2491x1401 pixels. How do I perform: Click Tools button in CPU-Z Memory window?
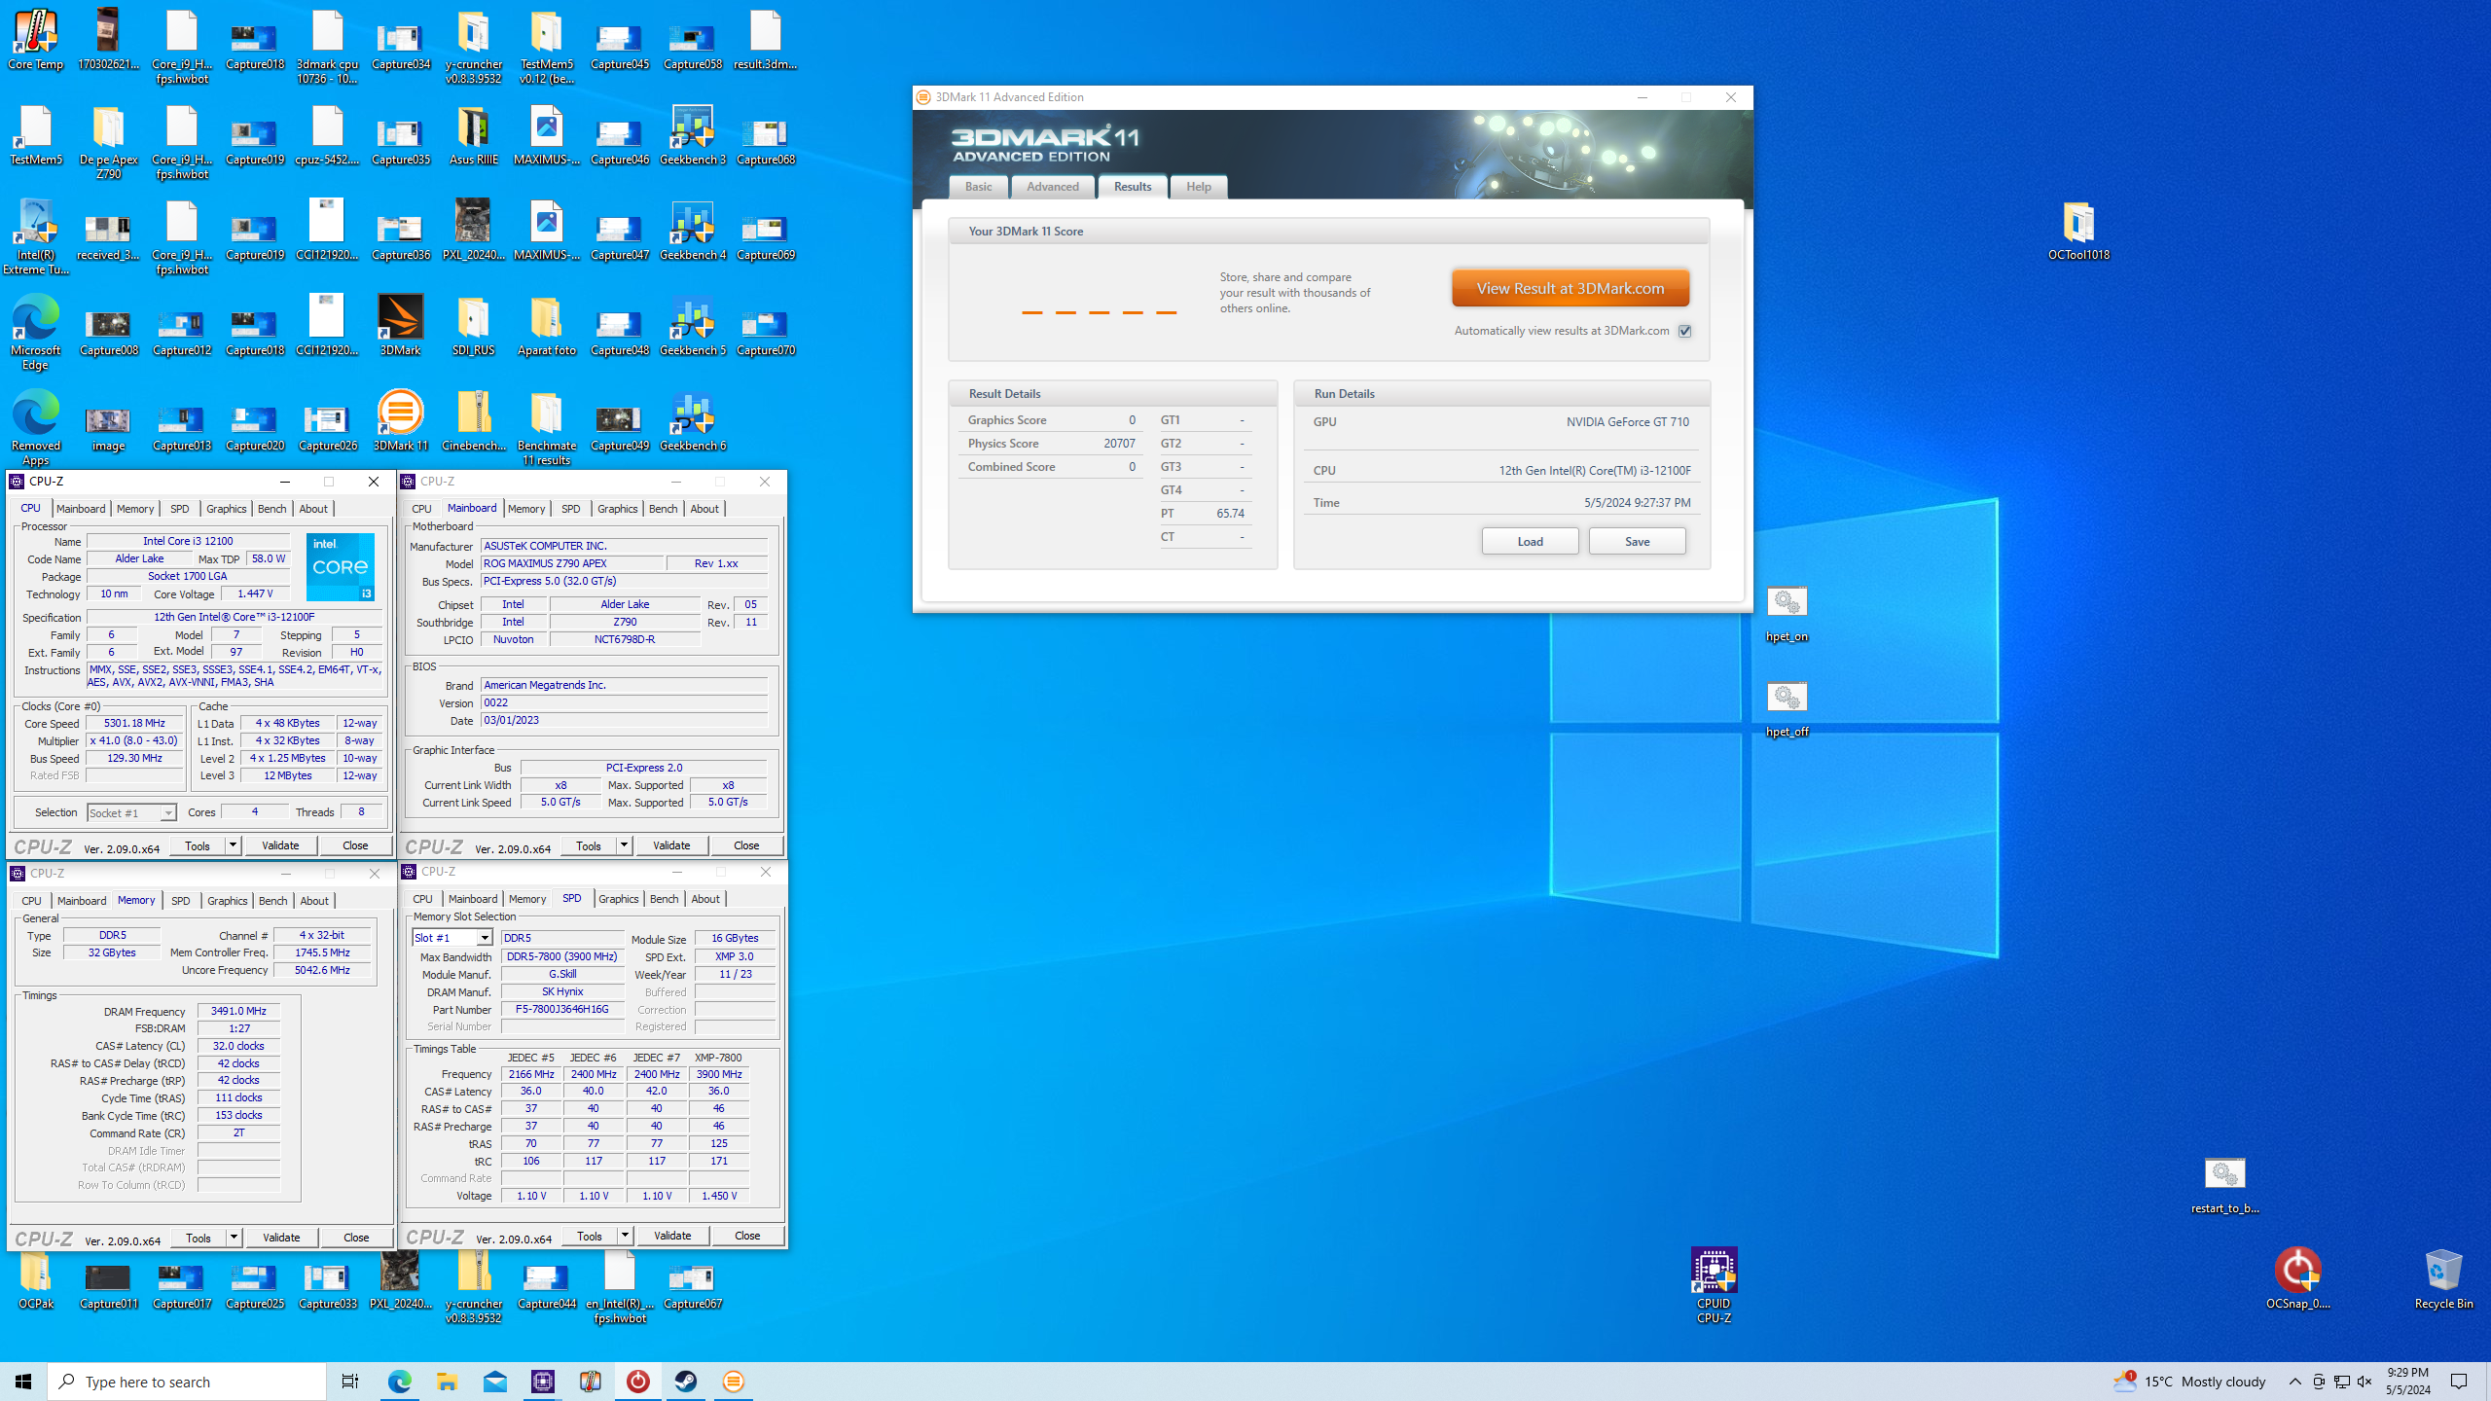[x=199, y=1238]
